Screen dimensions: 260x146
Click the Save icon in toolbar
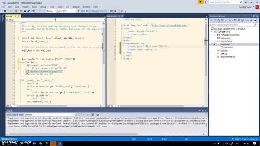tap(25, 11)
